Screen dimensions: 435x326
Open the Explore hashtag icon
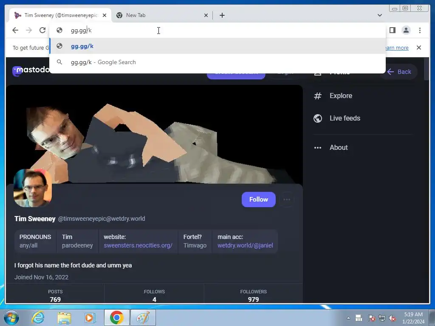point(318,96)
